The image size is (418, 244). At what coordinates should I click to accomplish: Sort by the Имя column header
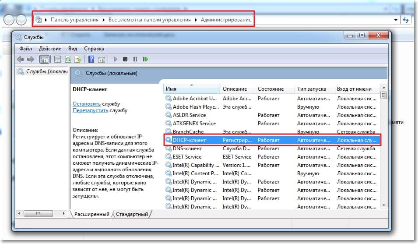(x=191, y=89)
